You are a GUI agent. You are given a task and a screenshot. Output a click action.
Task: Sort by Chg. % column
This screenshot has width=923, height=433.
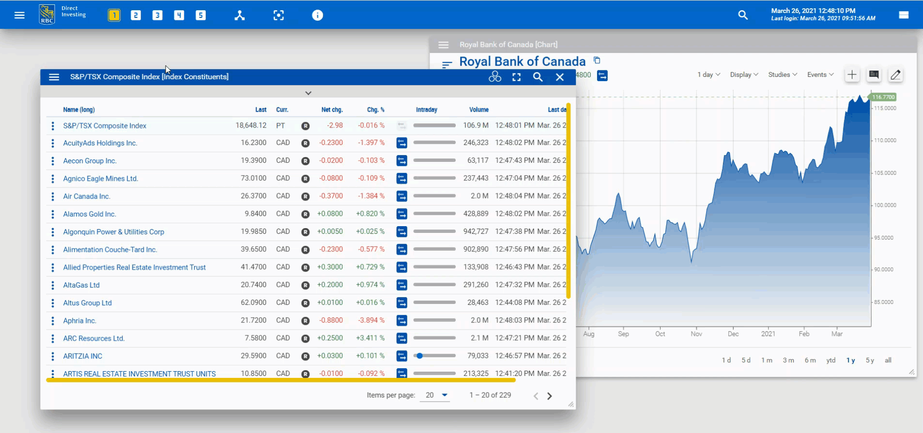[x=376, y=110]
